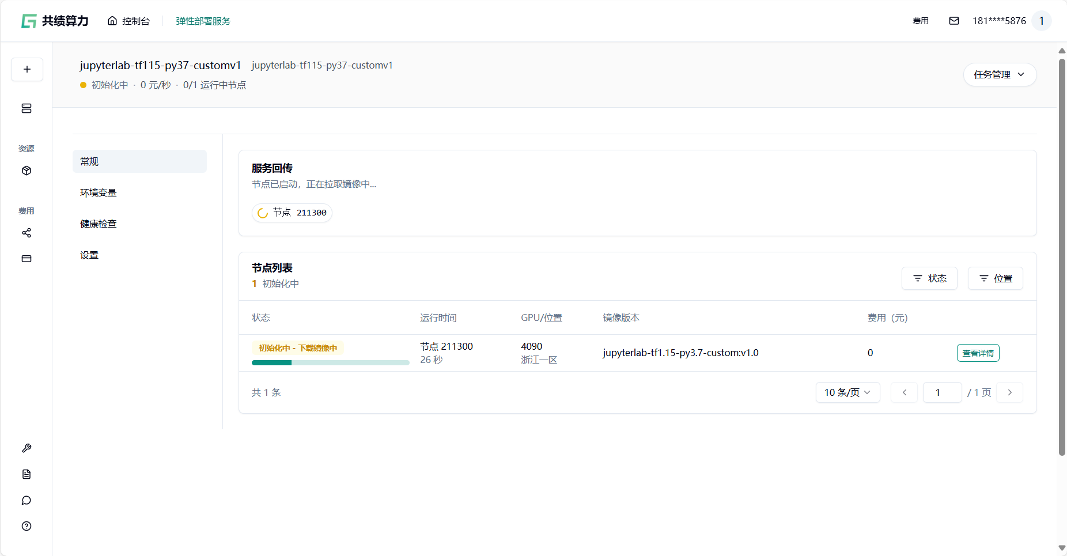
Task: Click the credit card billing icon
Action: [27, 259]
